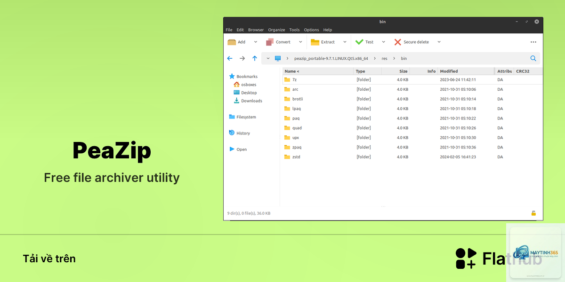Click the Extract folder icon
The height and width of the screenshot is (282, 565).
(x=315, y=42)
